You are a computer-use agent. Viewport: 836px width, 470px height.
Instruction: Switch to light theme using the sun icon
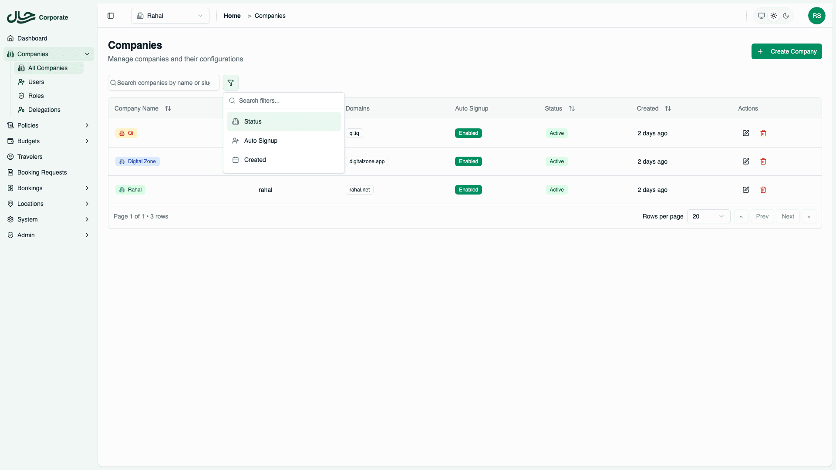(x=774, y=16)
